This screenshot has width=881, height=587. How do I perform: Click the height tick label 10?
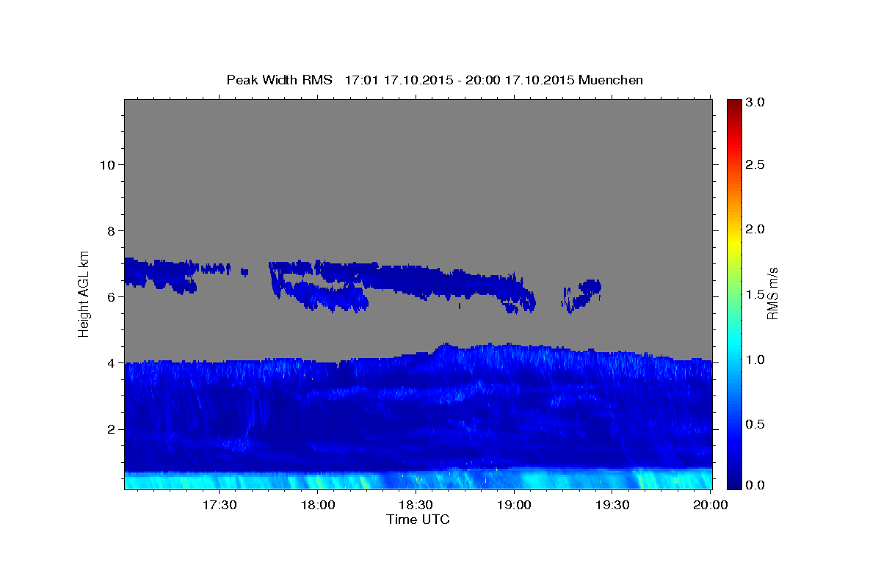click(x=106, y=164)
